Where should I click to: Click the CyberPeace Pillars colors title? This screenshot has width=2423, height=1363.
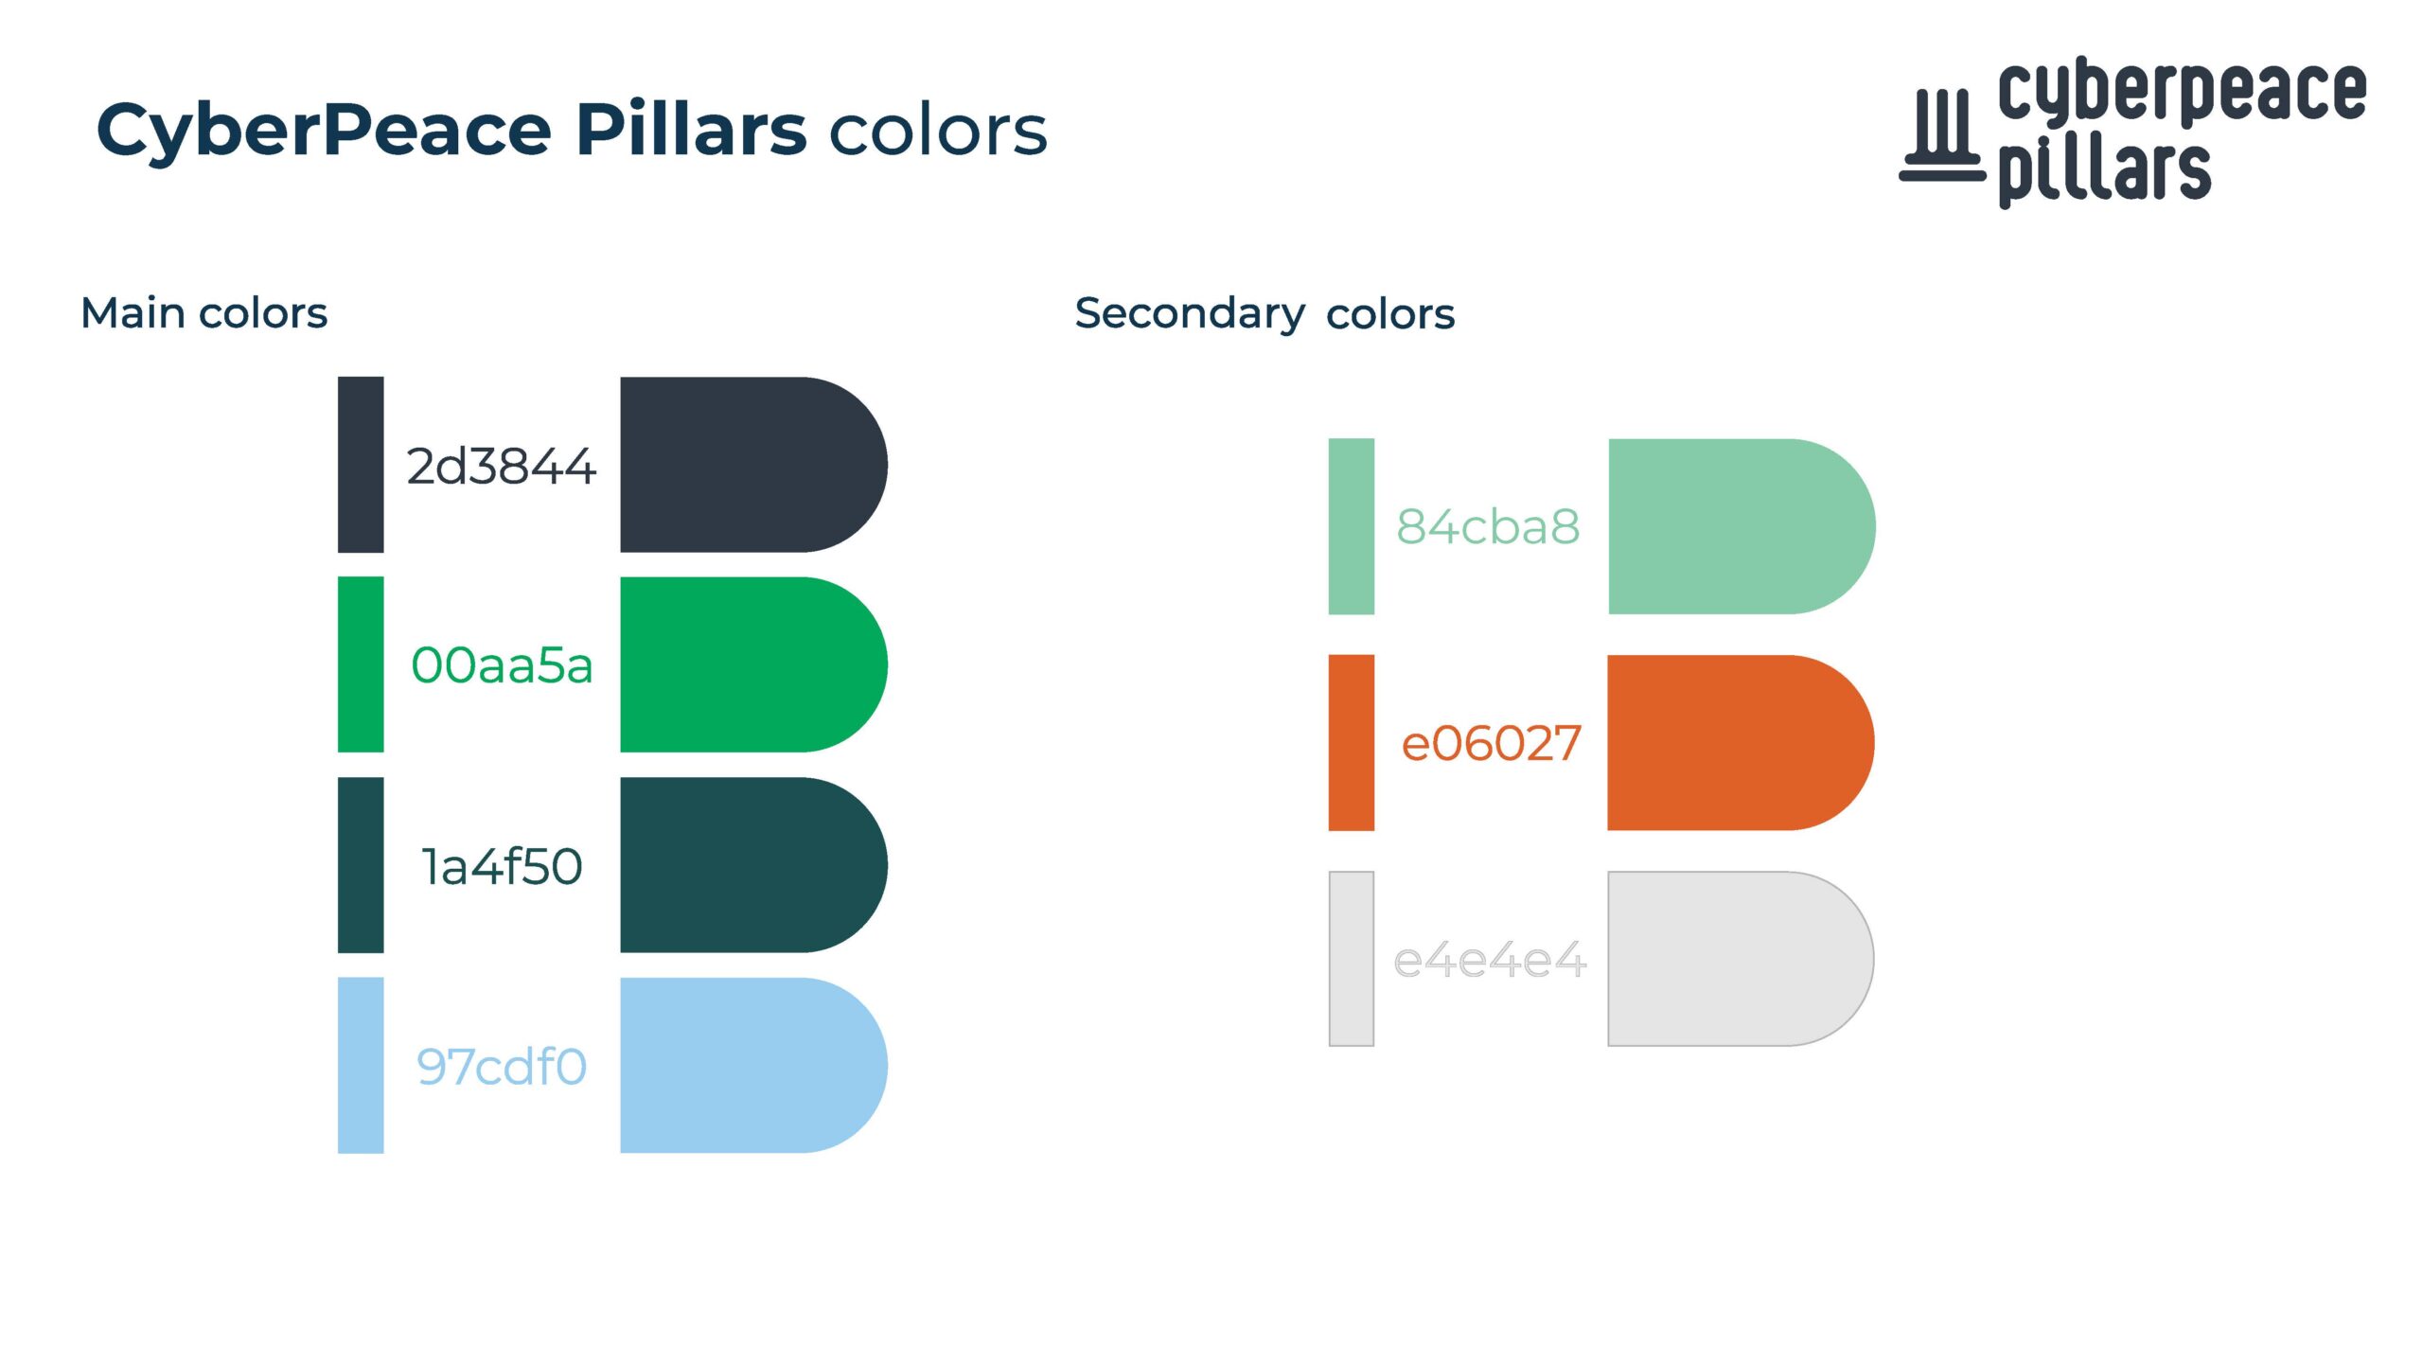pos(572,129)
